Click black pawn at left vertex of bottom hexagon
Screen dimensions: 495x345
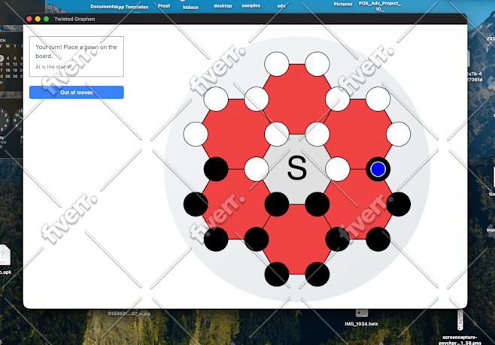(x=257, y=239)
